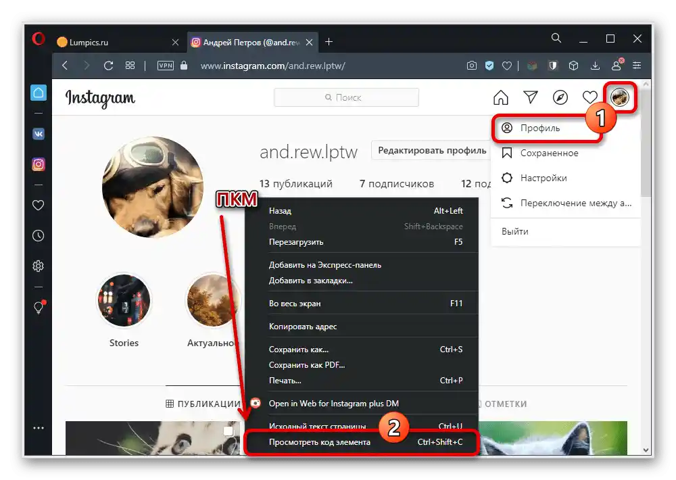Image resolution: width=676 pixels, height=480 pixels.
Task: Click the Редактировать профиль button
Action: tap(431, 151)
